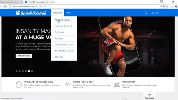Minimize the browser window

coord(167,2)
